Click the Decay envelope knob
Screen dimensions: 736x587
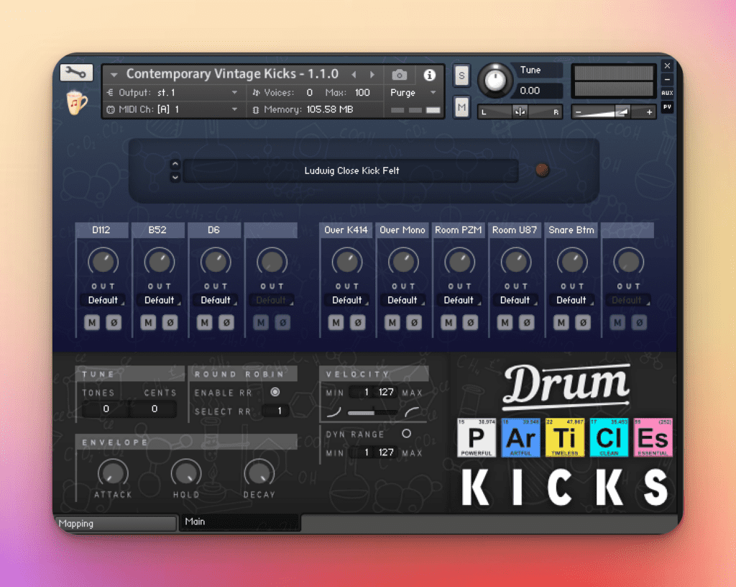pyautogui.click(x=259, y=473)
